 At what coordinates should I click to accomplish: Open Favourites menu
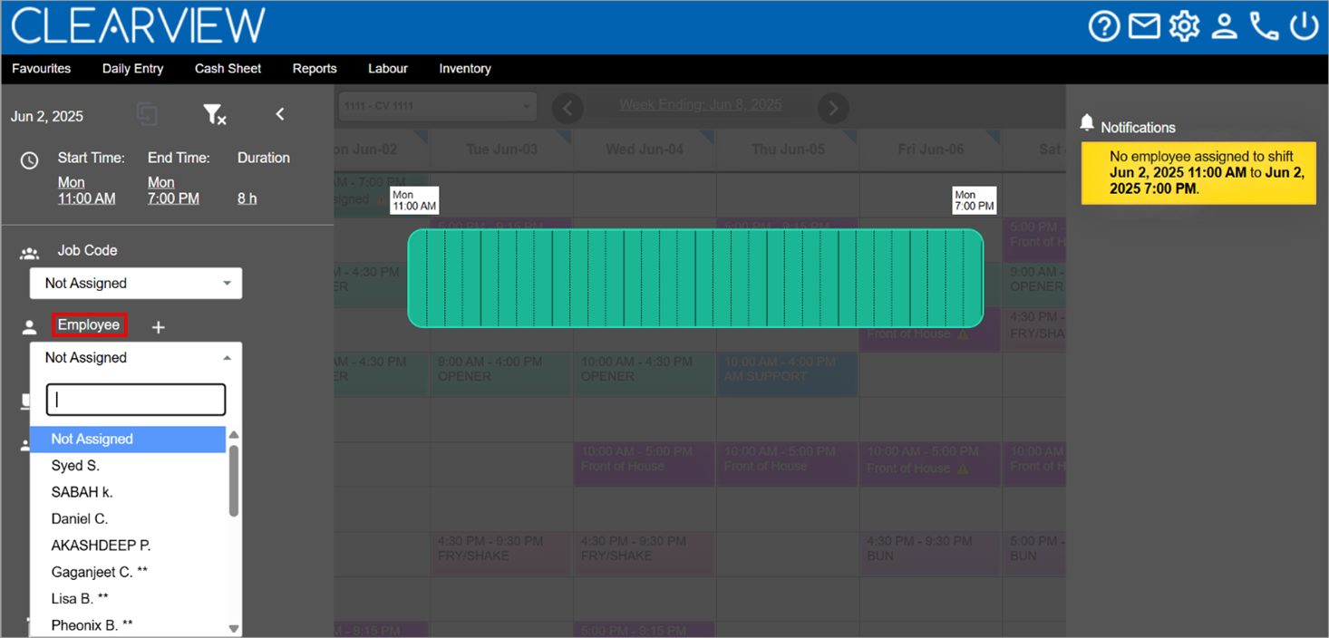point(42,69)
